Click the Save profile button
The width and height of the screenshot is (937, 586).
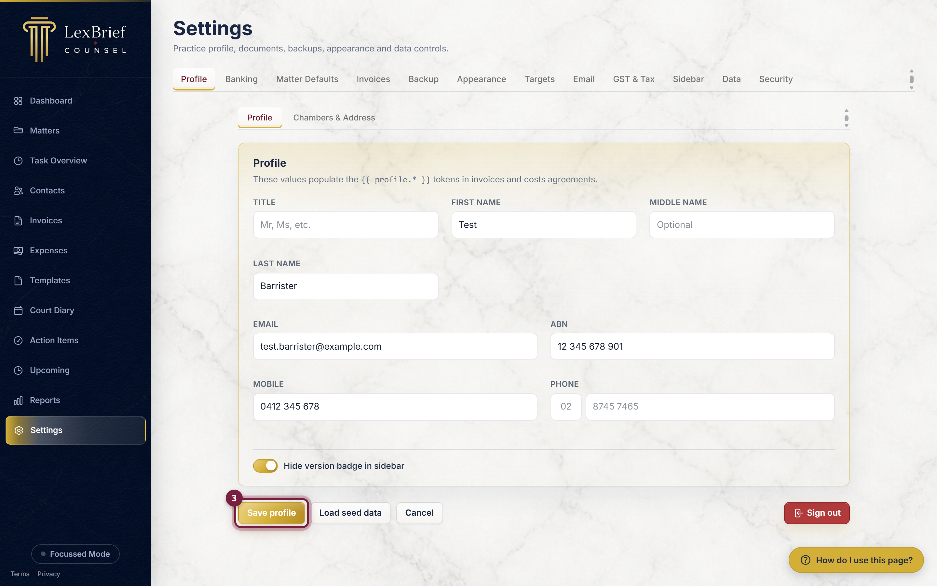pos(271,513)
